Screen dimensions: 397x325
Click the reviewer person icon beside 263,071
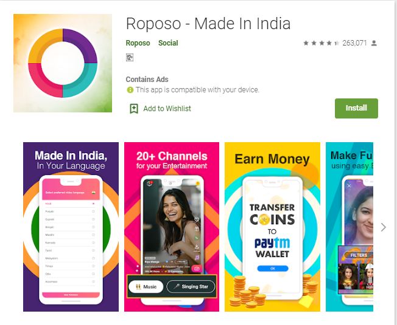pos(374,43)
